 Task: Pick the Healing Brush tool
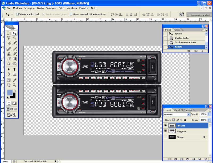pyautogui.click(x=9, y=49)
